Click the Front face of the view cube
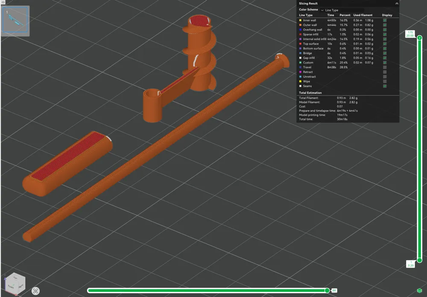 click(11, 287)
